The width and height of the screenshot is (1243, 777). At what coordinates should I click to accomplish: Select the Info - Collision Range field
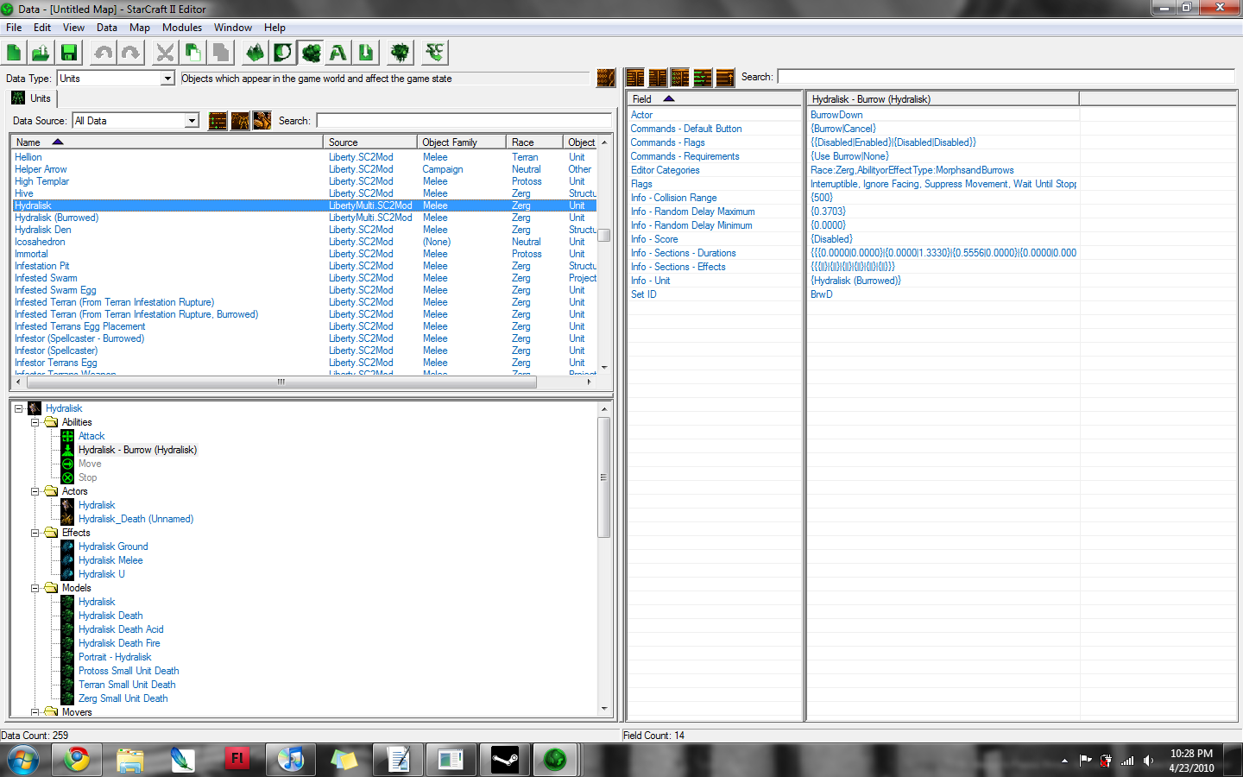[x=674, y=198]
